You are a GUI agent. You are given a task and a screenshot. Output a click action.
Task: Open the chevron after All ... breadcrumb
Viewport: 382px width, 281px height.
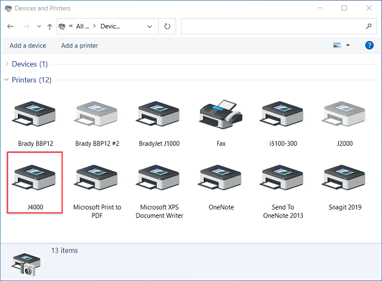pyautogui.click(x=95, y=26)
